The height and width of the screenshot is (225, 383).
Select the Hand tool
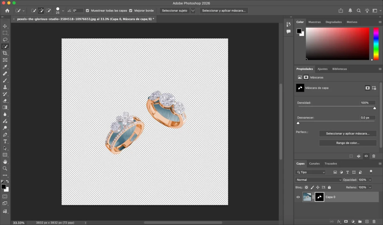(x=5, y=162)
